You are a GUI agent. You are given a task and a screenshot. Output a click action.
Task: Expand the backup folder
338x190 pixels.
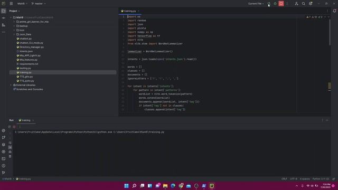coord(14,26)
